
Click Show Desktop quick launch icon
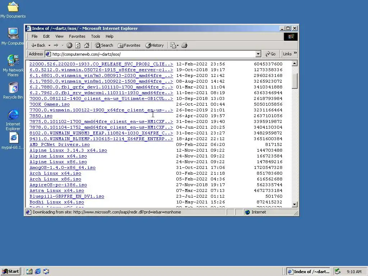[x=29, y=272]
